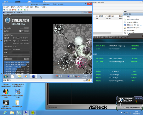The image size is (143, 115).
Task: Click CPU 使用率 column header in Hyper-V Manager
Action: 99,16
